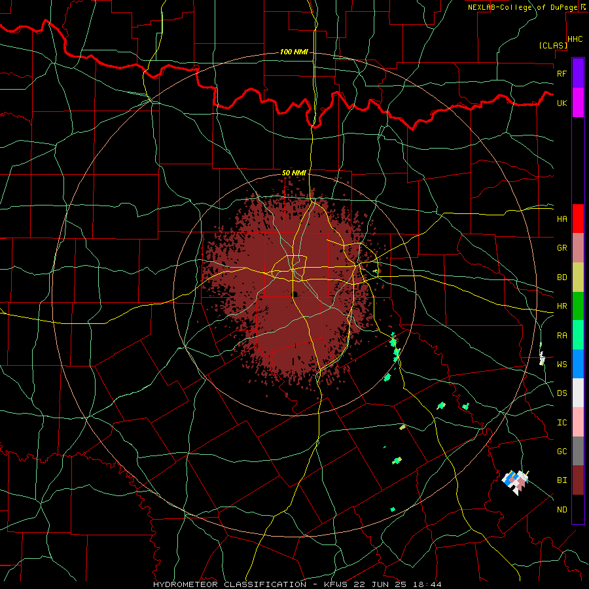This screenshot has height=589, width=589.
Task: Click the small white echo near the east range ring
Action: tap(542, 358)
